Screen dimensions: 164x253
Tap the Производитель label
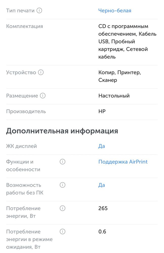point(26,112)
